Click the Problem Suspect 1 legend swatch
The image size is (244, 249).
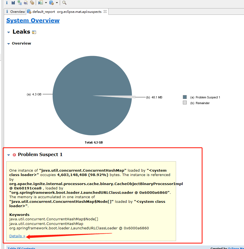tap(185, 97)
